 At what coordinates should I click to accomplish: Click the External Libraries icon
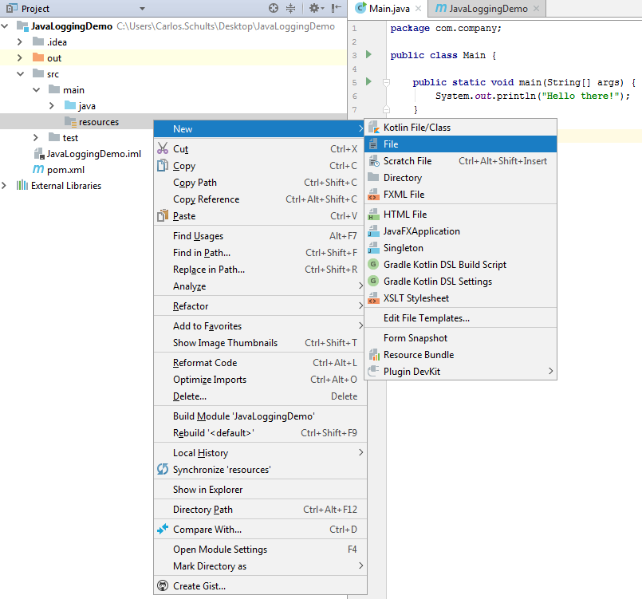click(22, 186)
